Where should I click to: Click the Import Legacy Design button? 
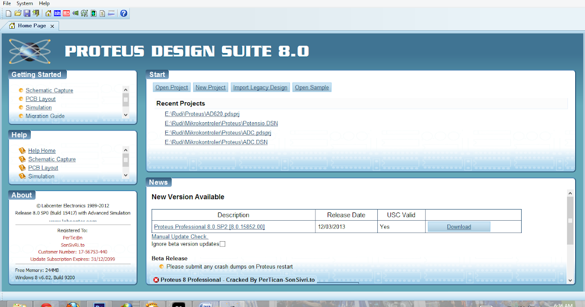[260, 87]
